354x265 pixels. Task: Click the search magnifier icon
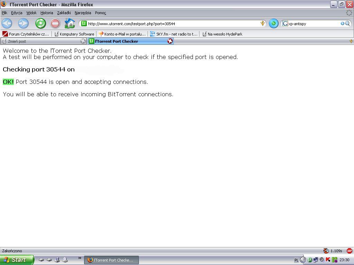(x=347, y=23)
